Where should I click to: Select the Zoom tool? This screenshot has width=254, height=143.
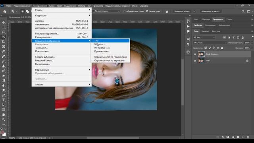pos(3,119)
